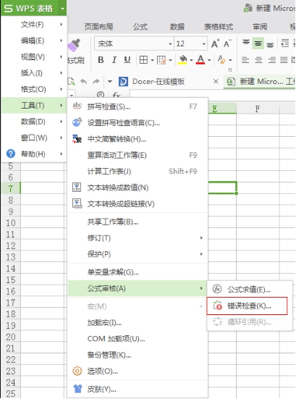Expand the borders dropdown arrow
The image size is (296, 399).
(152, 61)
